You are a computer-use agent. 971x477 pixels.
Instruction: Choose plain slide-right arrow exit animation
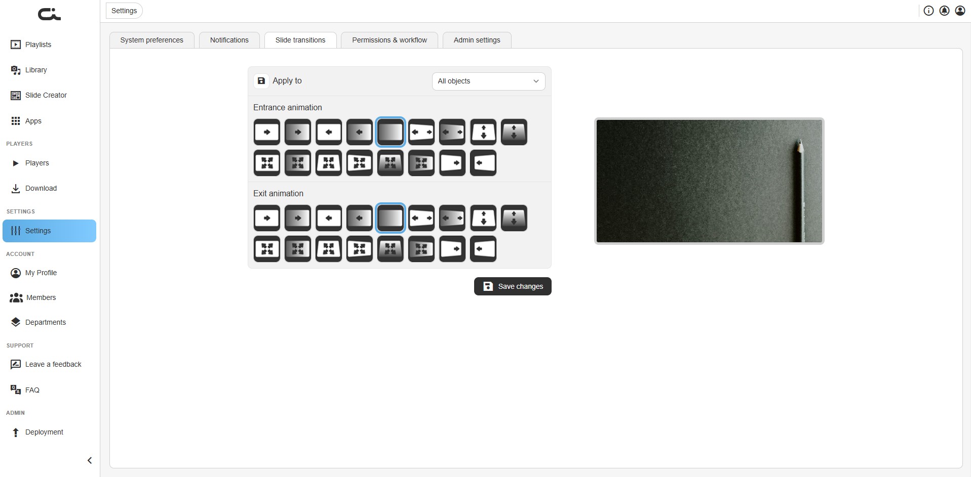pos(267,218)
